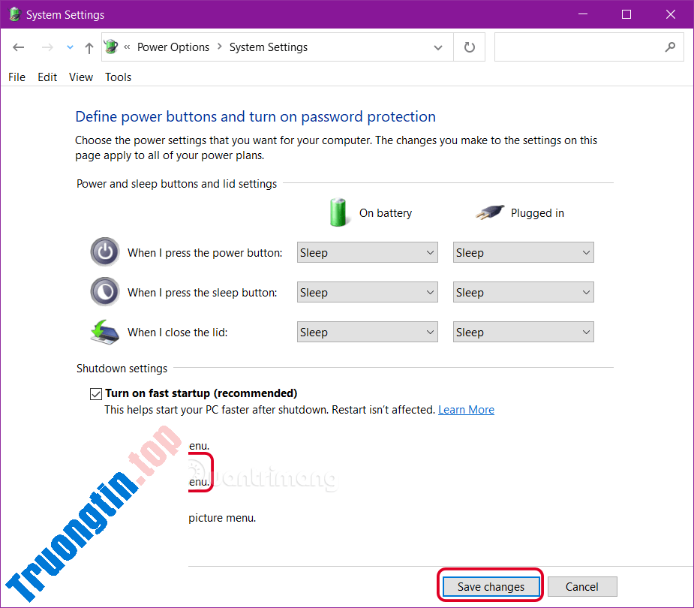Image resolution: width=694 pixels, height=608 pixels.
Task: Click the power button icon
Action: click(x=104, y=251)
